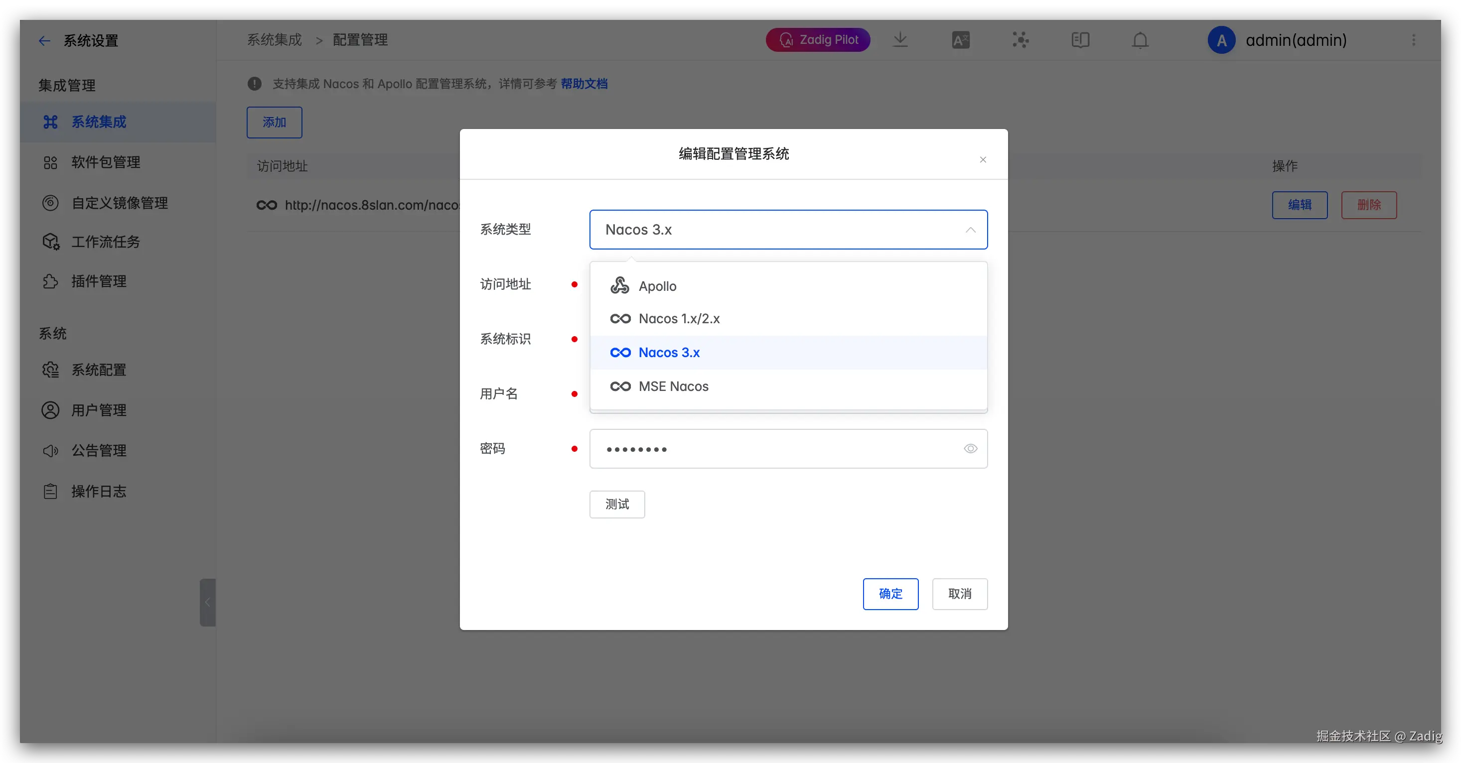The height and width of the screenshot is (763, 1461).
Task: Open the 帮助文档 link
Action: point(584,84)
